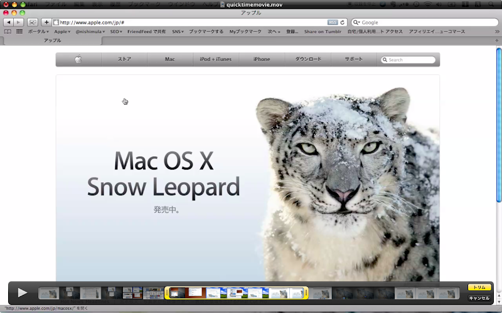Screen dimensions: 502x313
Task: Open FriendFeed で共有 bookmark
Action: tap(147, 32)
